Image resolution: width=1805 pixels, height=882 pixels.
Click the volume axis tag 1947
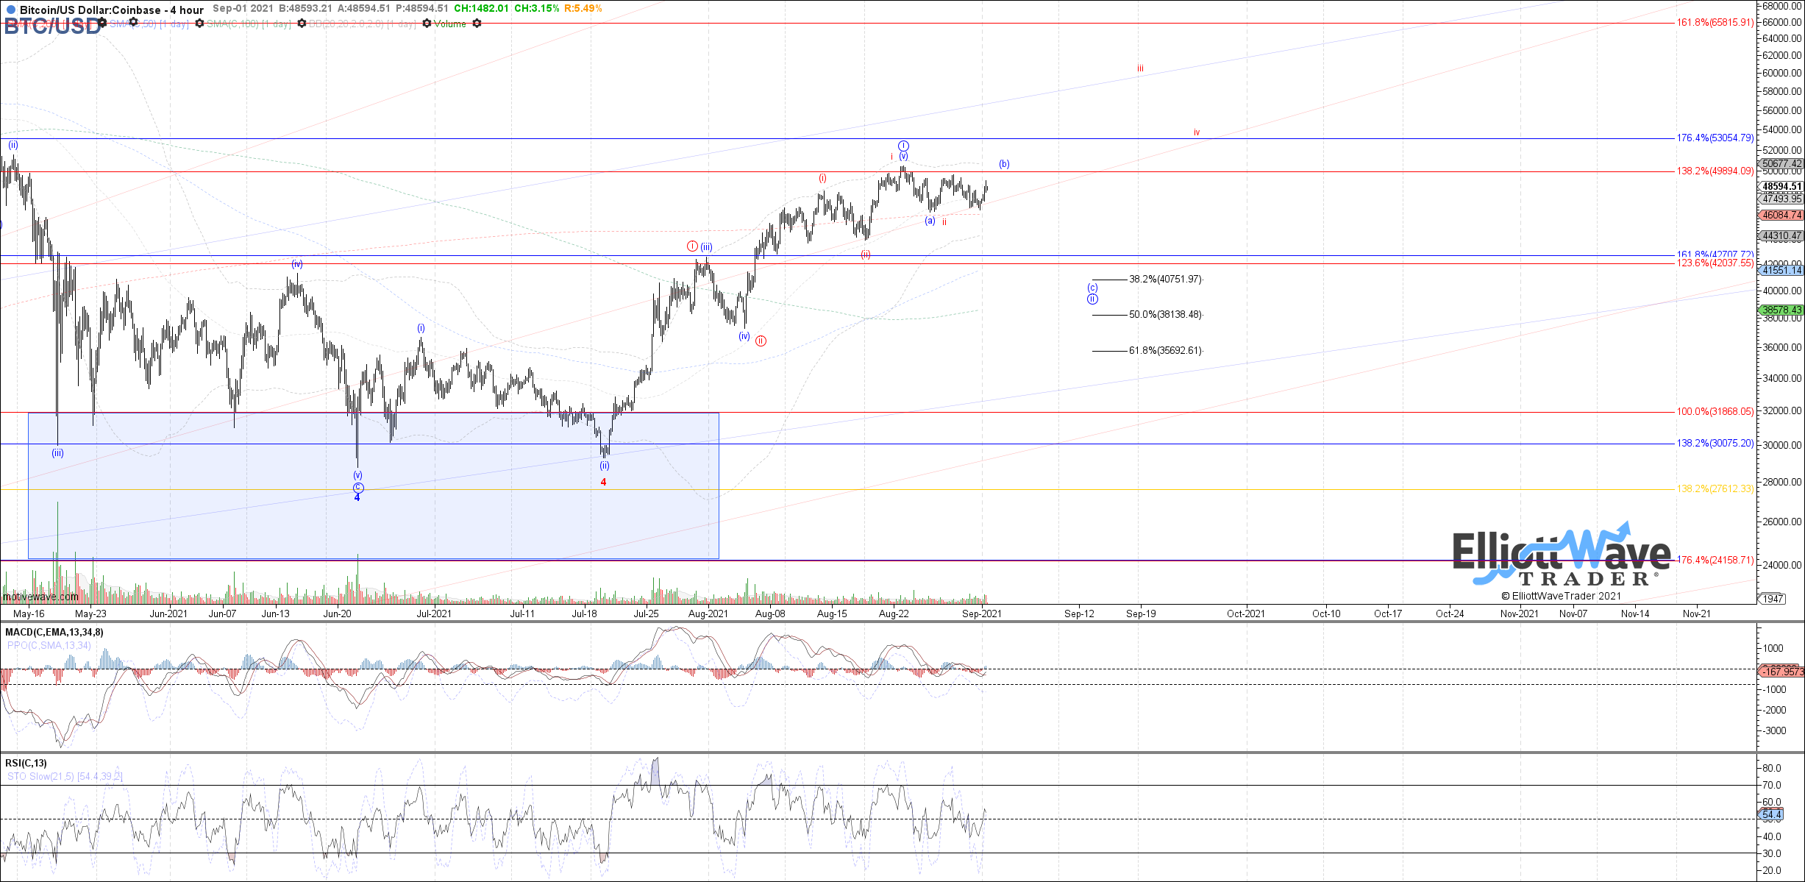pos(1773,599)
